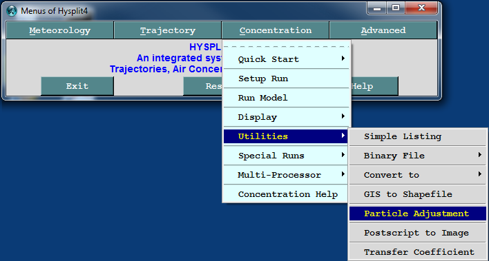This screenshot has width=489, height=261.
Task: Select Simple Listing utility
Action: (x=418, y=136)
